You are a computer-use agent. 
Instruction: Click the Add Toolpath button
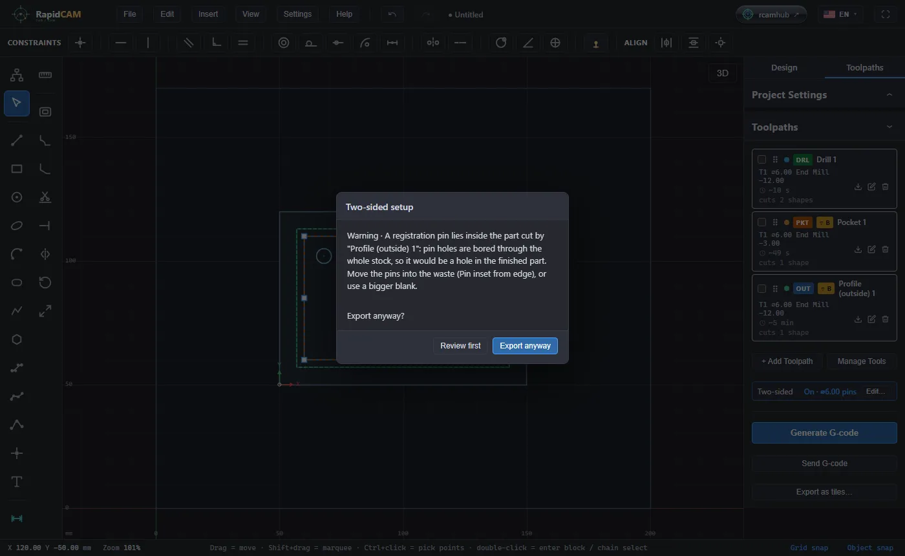point(787,361)
